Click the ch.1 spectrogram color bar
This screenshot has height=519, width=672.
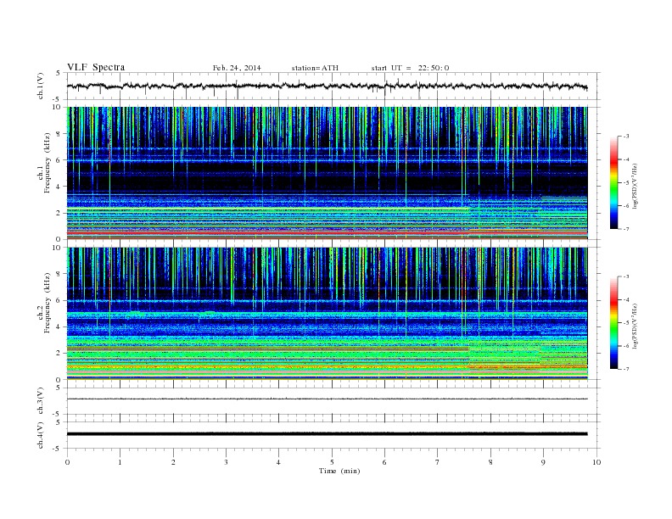[x=613, y=182]
